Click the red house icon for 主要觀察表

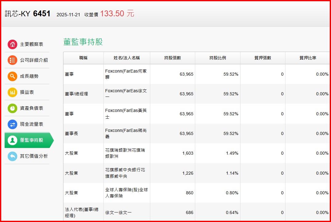tap(13, 44)
